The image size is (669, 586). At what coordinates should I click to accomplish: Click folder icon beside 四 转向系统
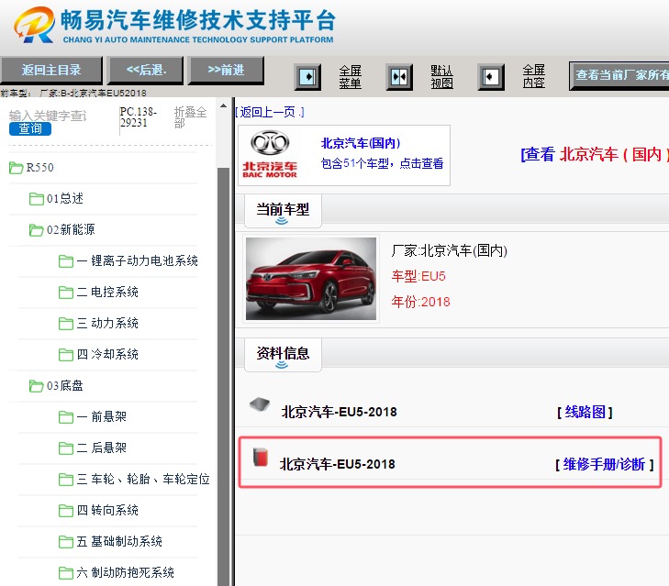coord(66,511)
